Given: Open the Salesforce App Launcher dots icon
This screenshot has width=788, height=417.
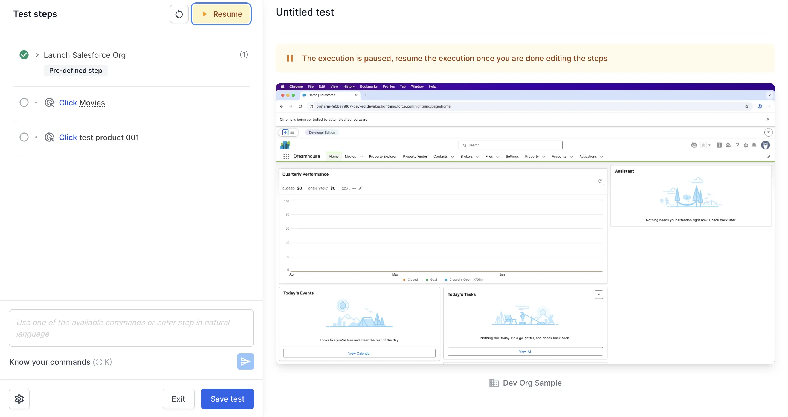Looking at the screenshot, I should pyautogui.click(x=286, y=156).
